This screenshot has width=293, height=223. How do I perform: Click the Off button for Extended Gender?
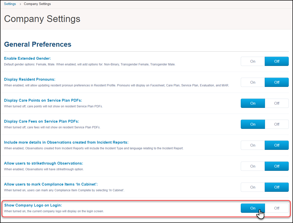[276, 61]
